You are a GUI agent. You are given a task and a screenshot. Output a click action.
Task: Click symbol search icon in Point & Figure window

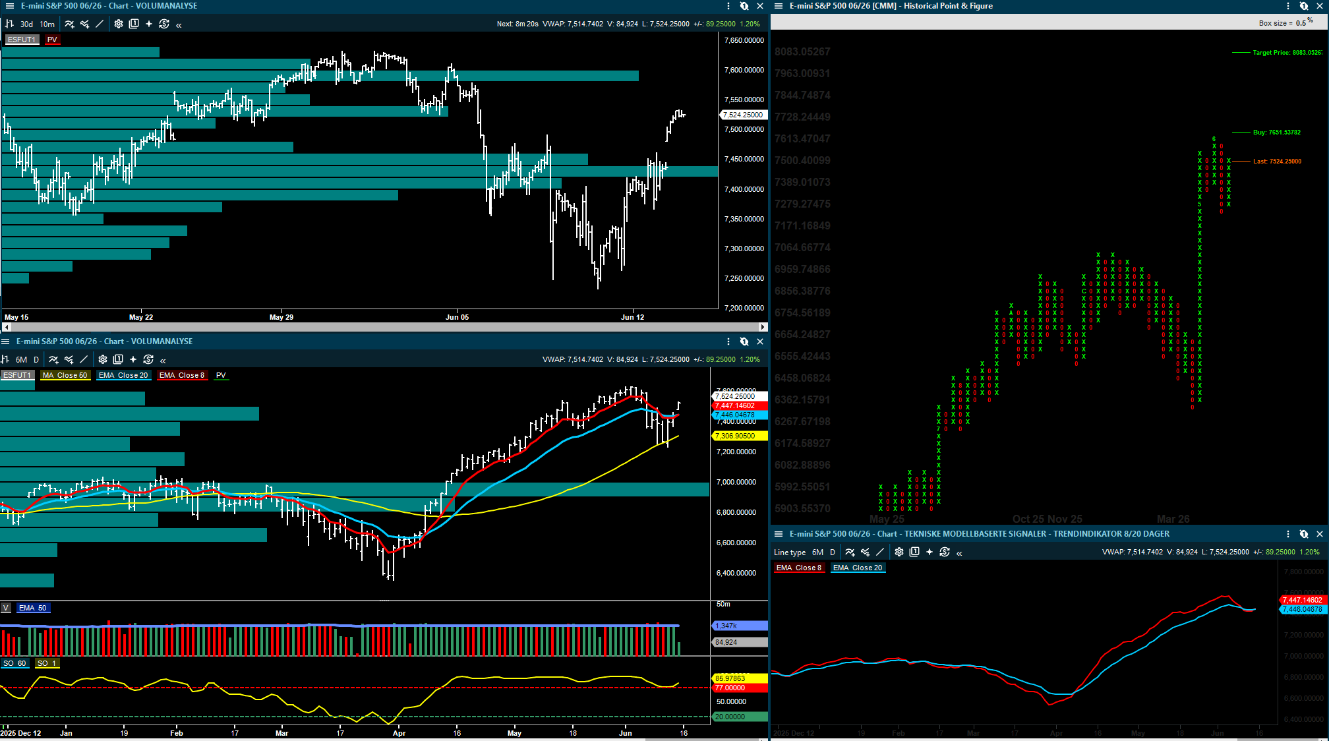click(1304, 6)
